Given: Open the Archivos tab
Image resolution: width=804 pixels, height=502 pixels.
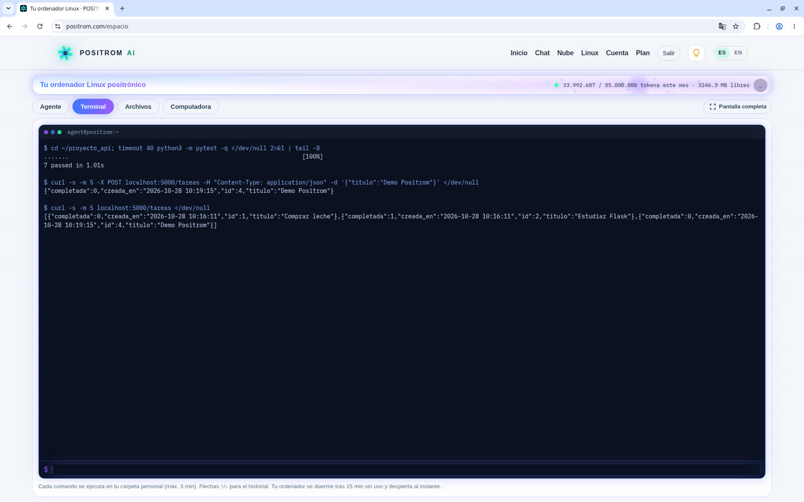Looking at the screenshot, I should pos(138,107).
